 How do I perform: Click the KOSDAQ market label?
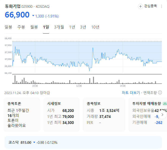(x=42, y=7)
